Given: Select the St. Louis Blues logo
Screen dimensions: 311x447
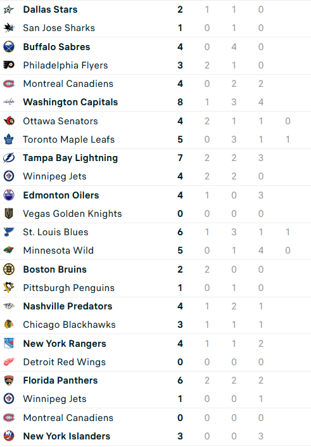Looking at the screenshot, I should (9, 232).
